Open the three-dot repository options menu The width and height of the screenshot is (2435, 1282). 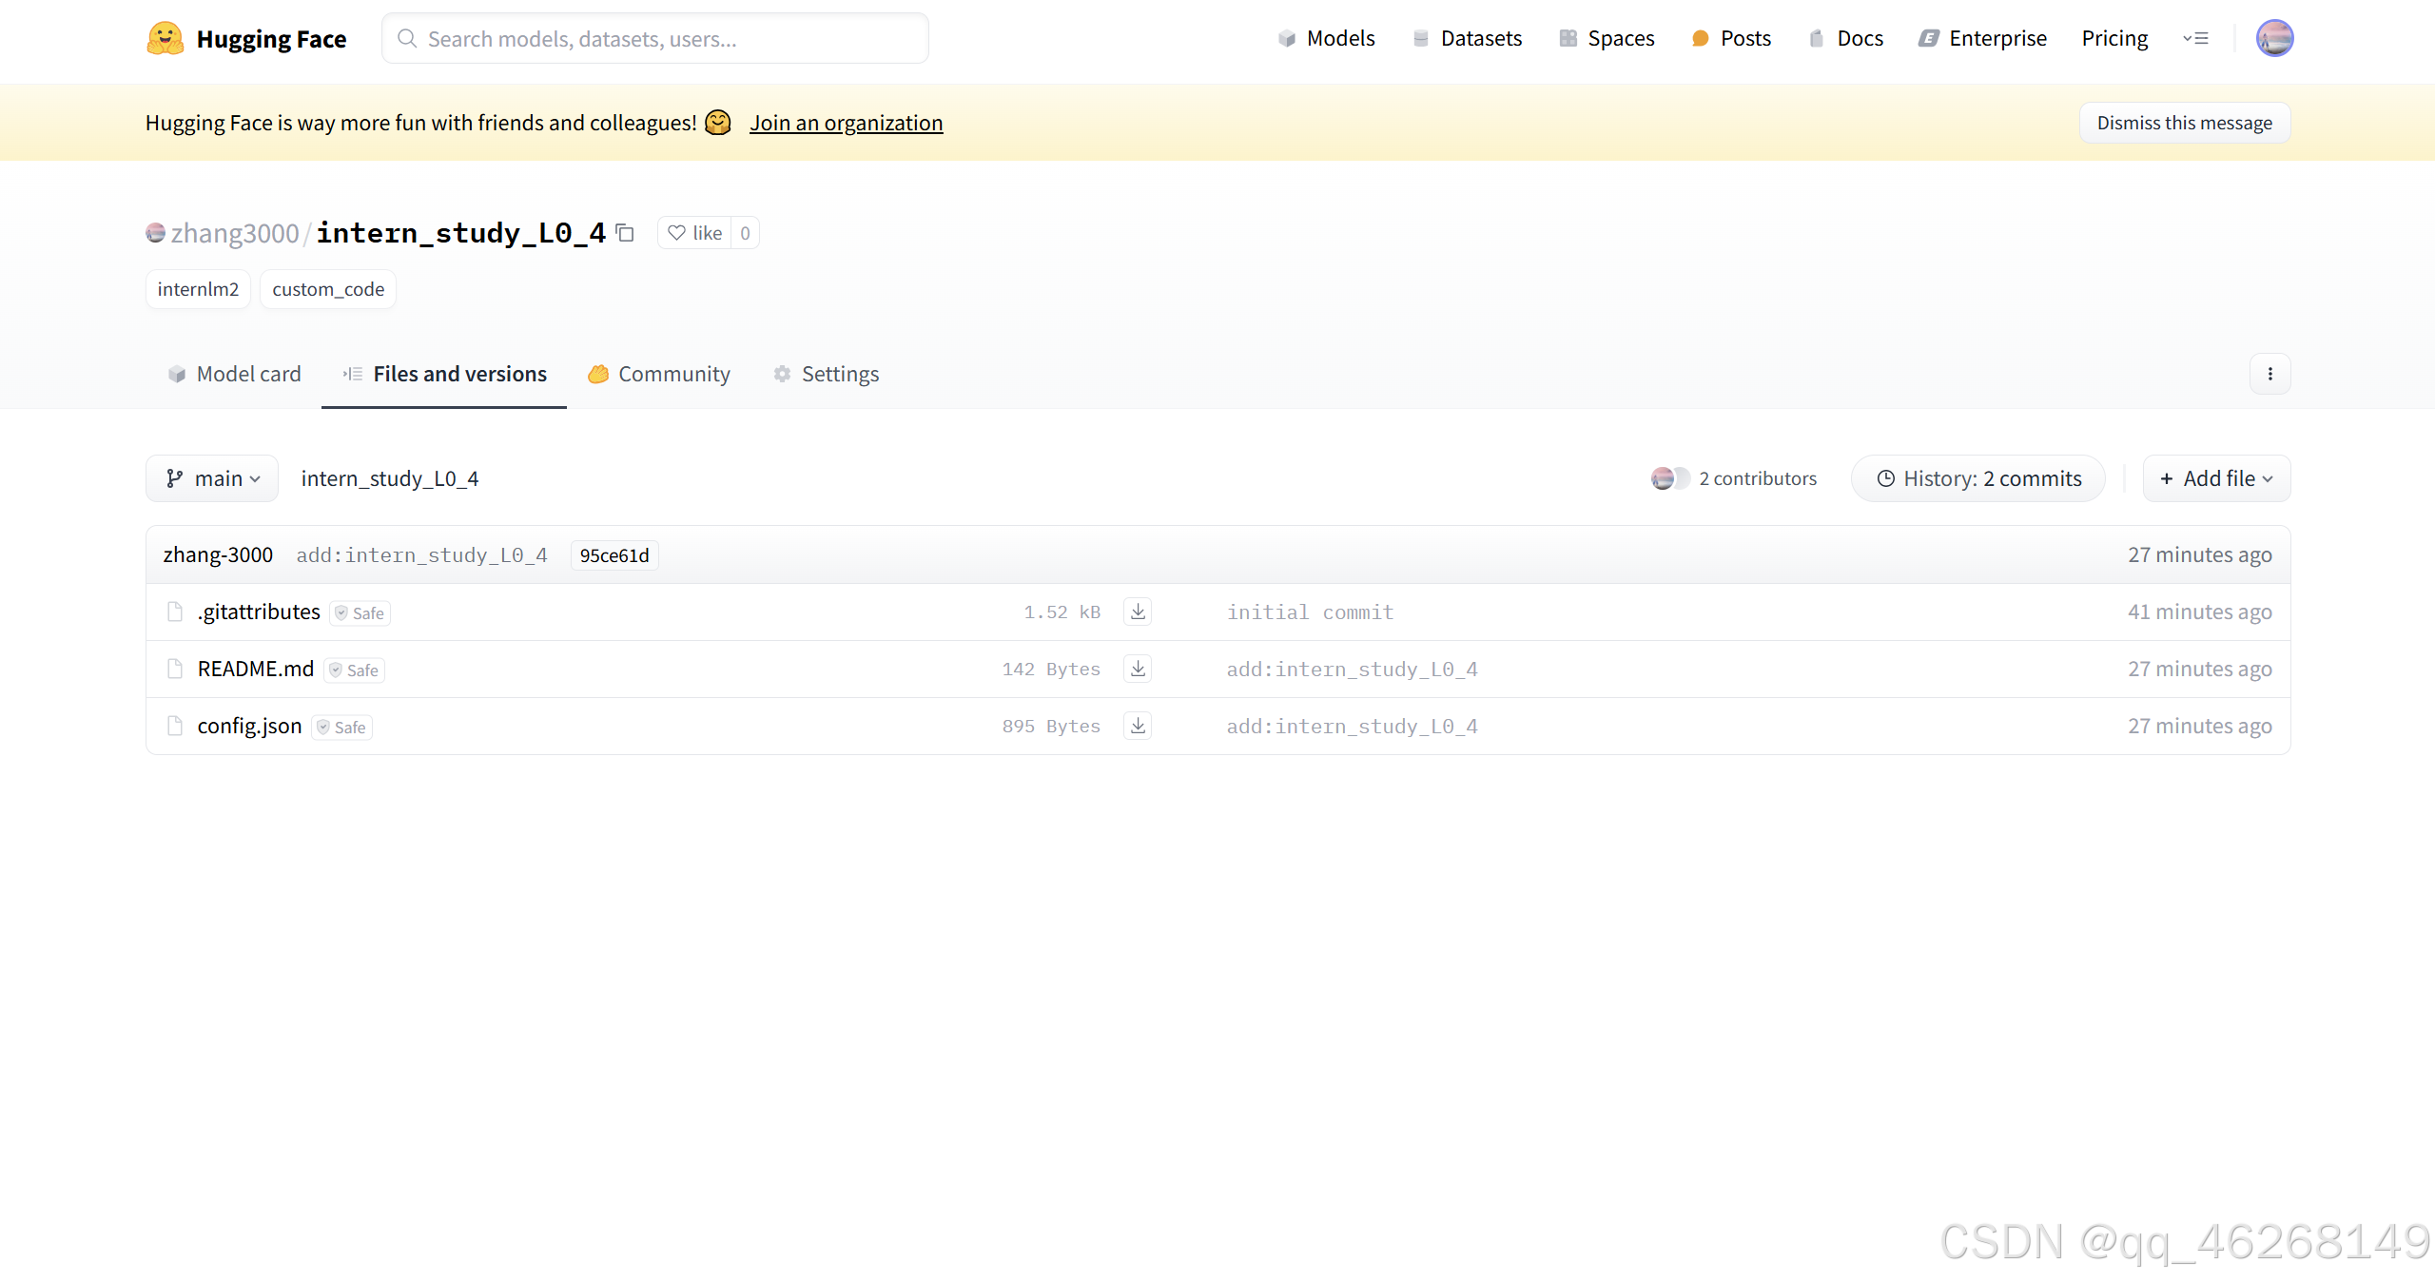coord(2269,374)
